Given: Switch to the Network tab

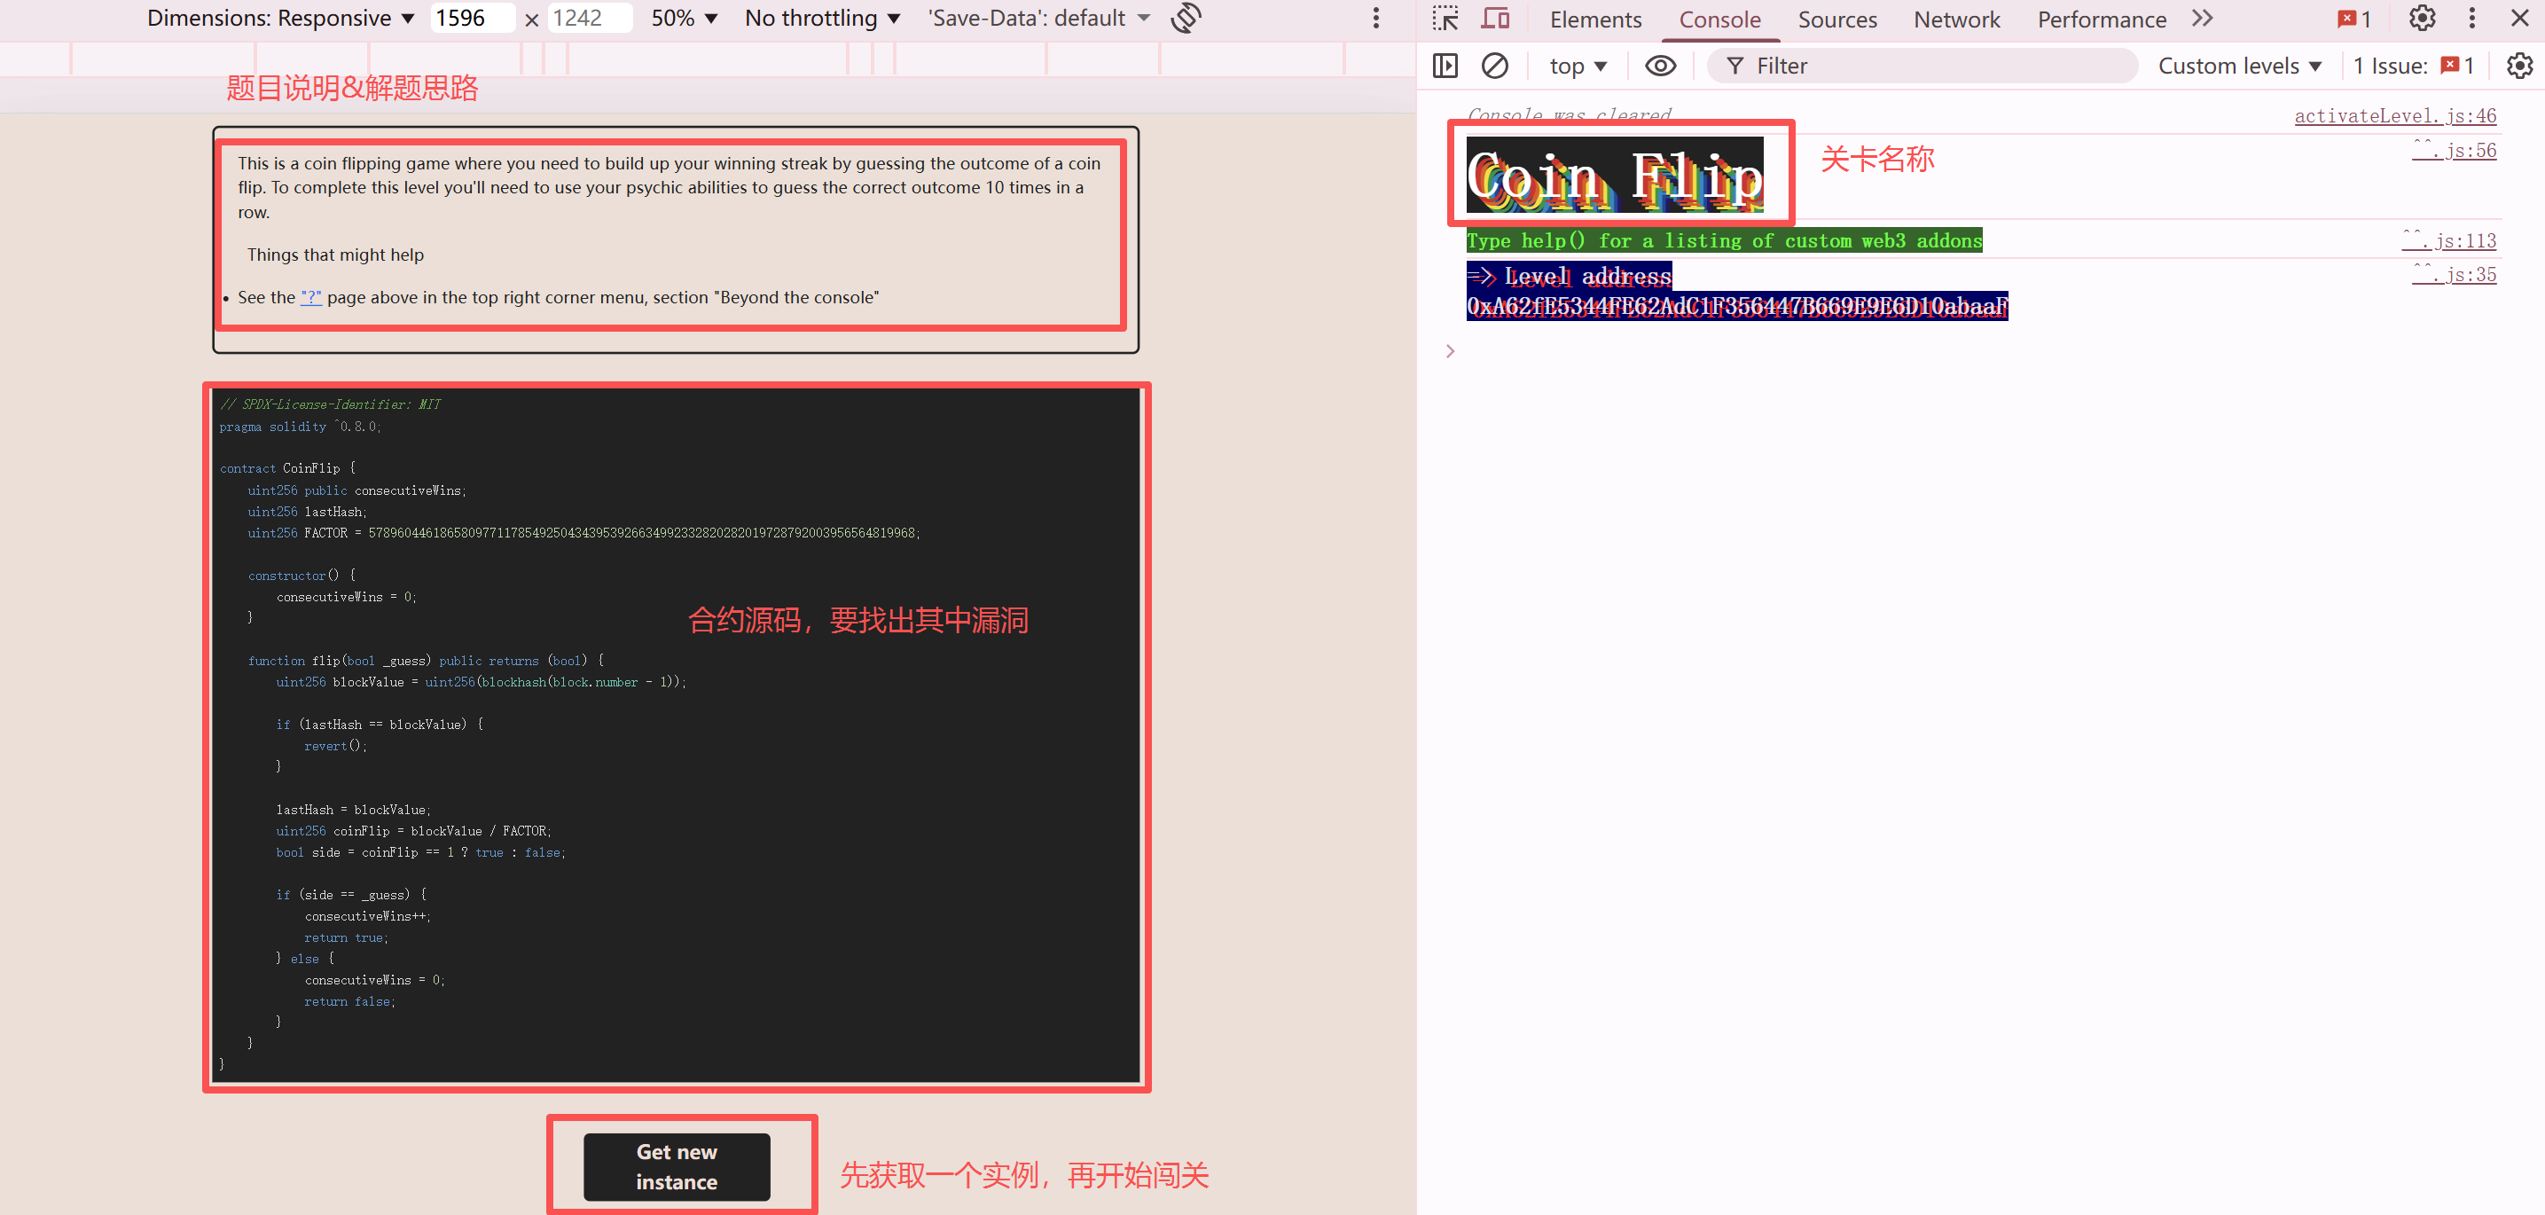Looking at the screenshot, I should pos(1956,19).
